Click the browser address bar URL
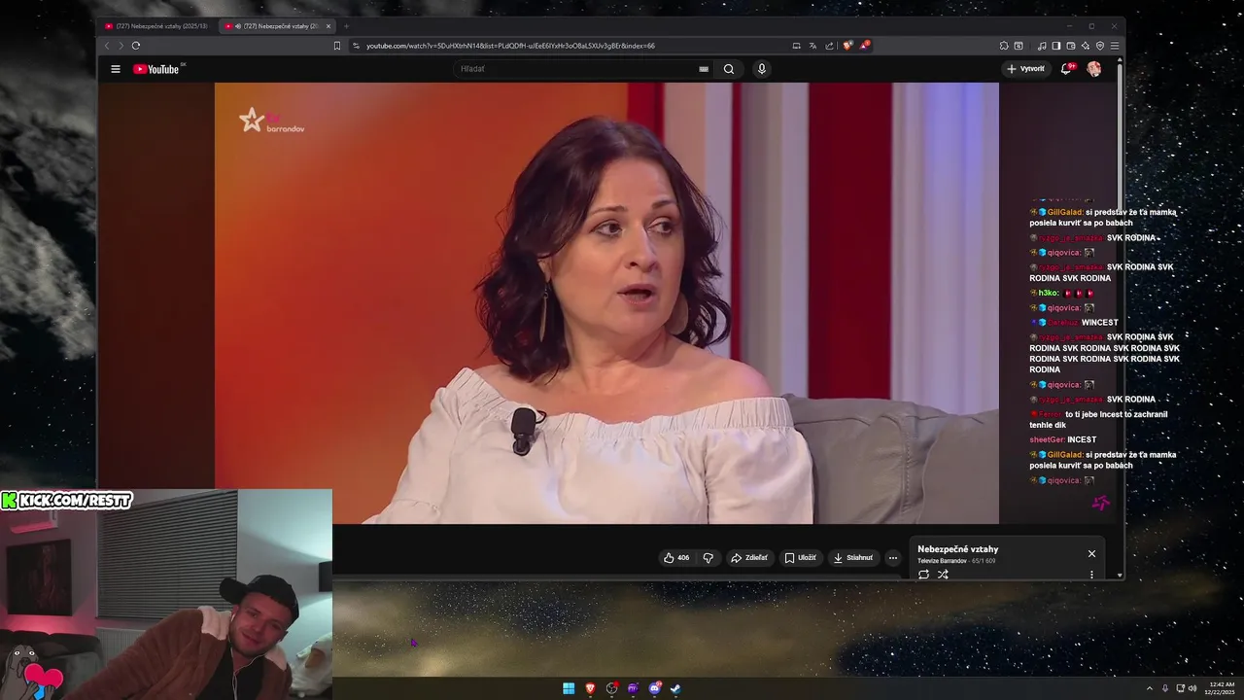 [510, 46]
